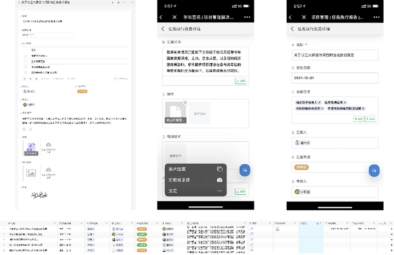Open the purple attachment file in the desktop form
Image resolution: width=394 pixels, height=255 pixels.
click(31, 148)
